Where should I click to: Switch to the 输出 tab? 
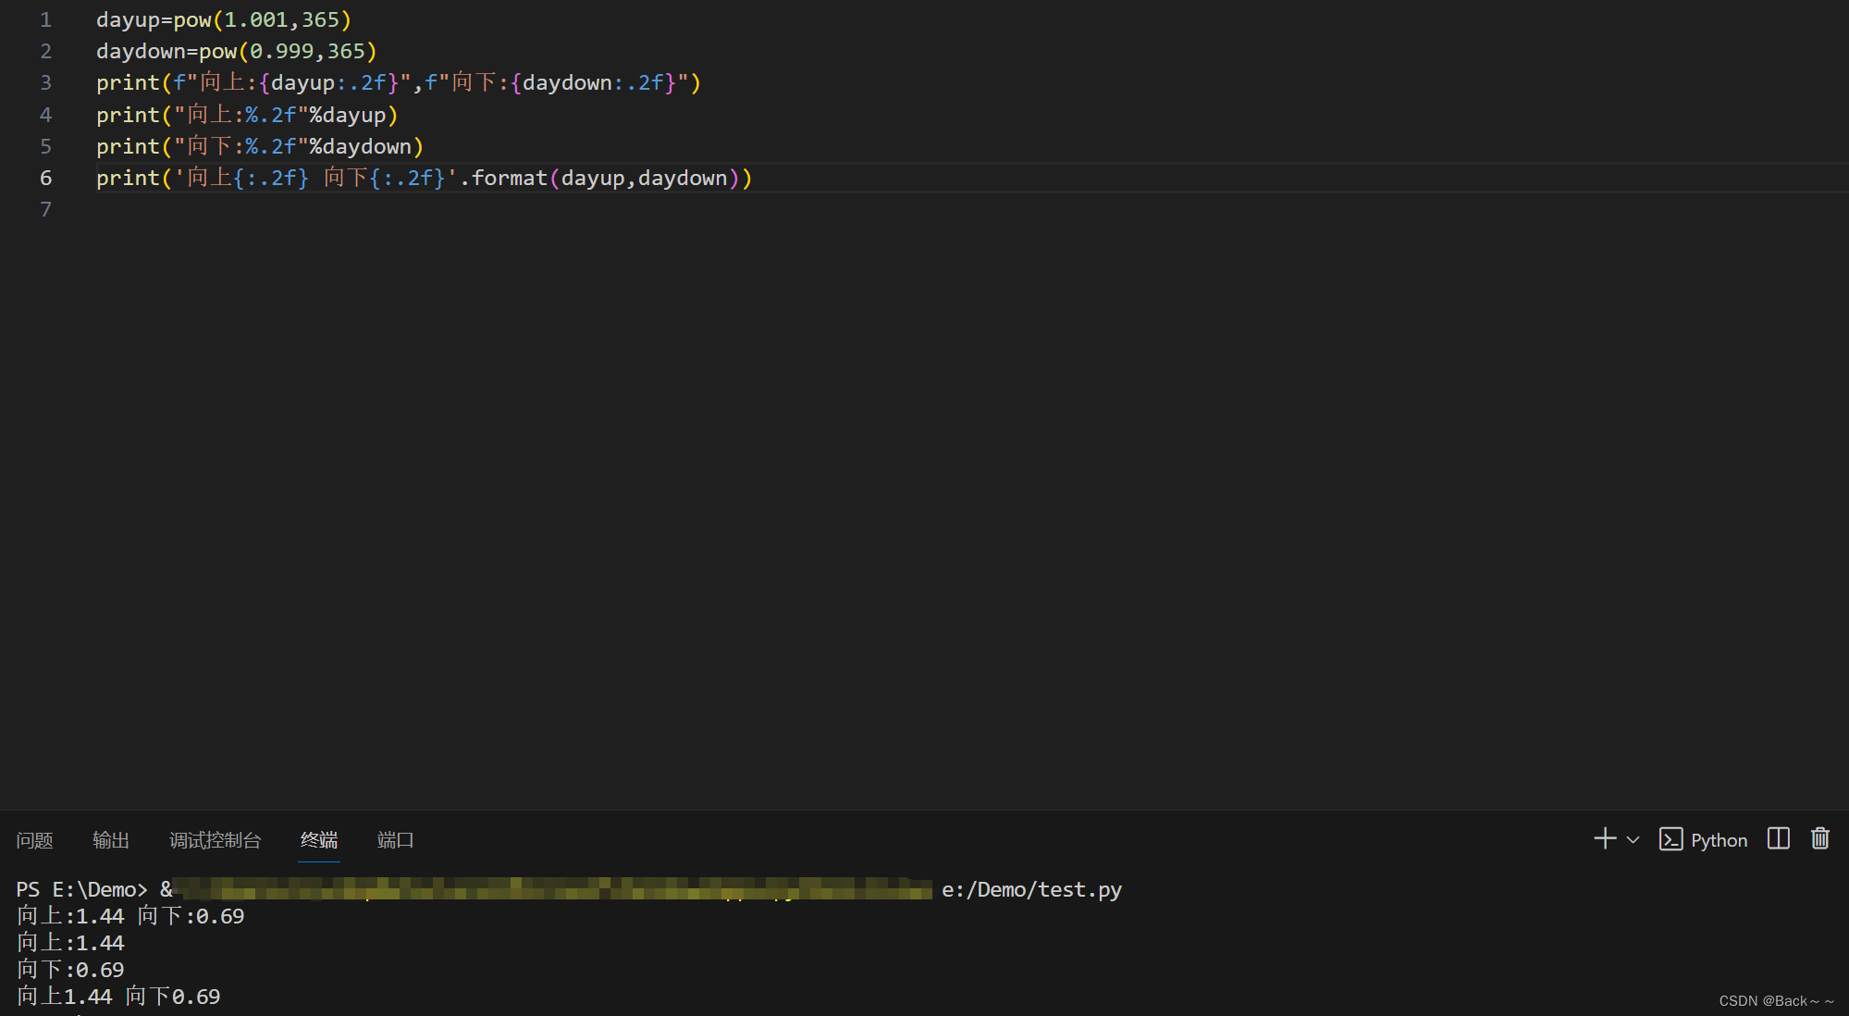point(111,840)
